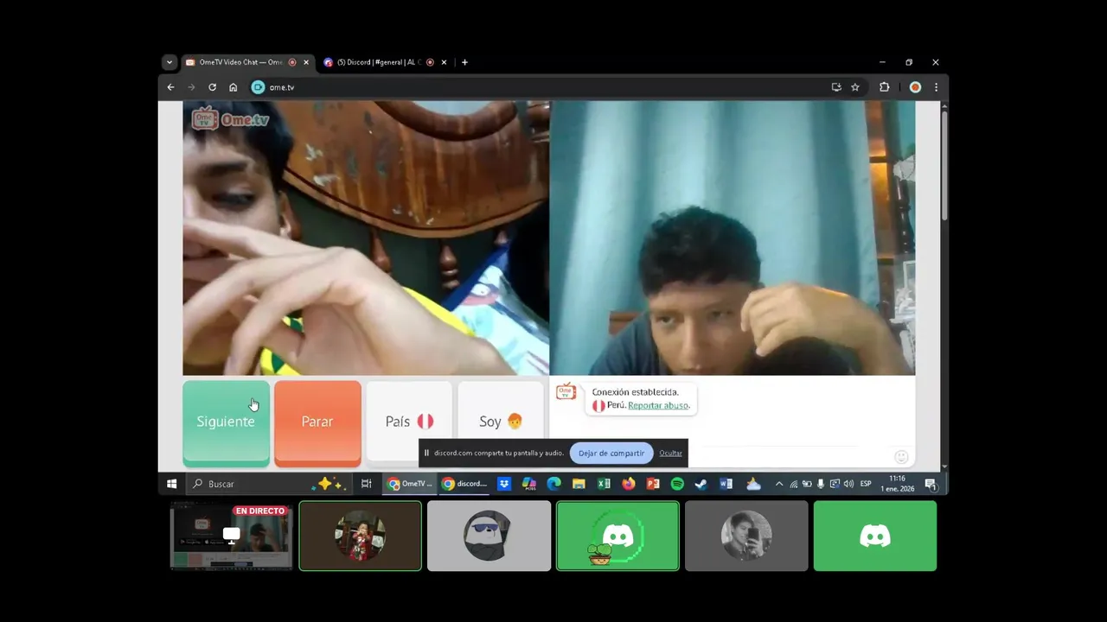Click the Reportar abuso link
The image size is (1107, 622).
[x=658, y=405]
